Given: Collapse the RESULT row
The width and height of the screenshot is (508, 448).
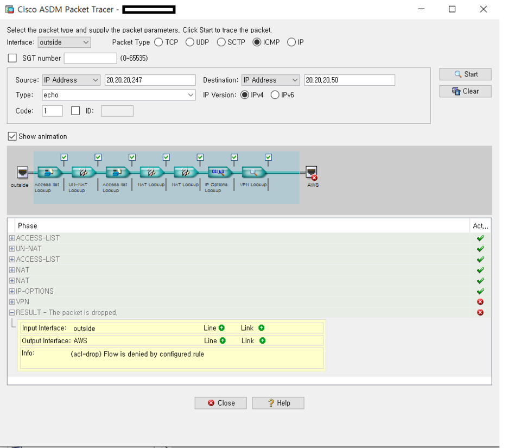Looking at the screenshot, I should [x=12, y=312].
